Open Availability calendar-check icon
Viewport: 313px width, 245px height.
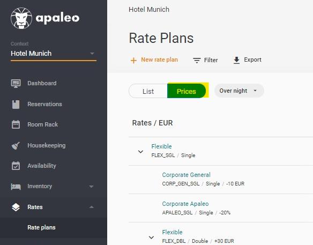16,166
